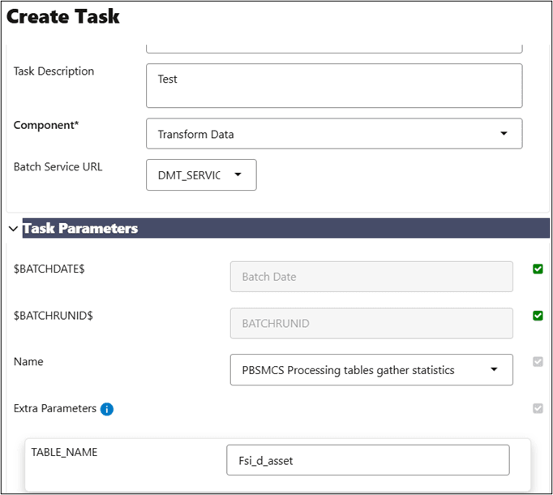Toggle the Extra Parameters row checkbox
Screen dimensions: 553x495
[x=538, y=408]
